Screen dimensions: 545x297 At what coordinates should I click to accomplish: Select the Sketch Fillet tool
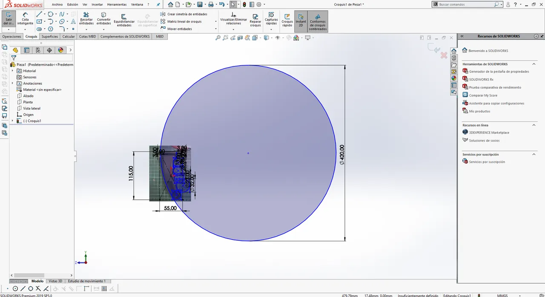(x=62, y=29)
